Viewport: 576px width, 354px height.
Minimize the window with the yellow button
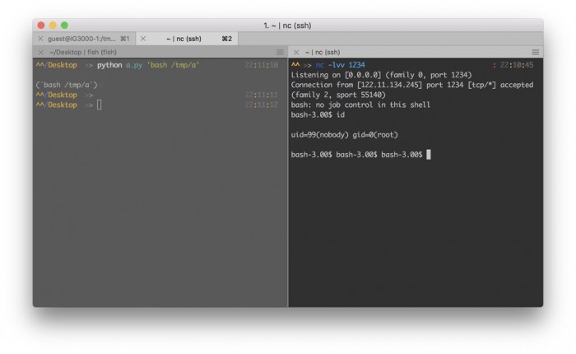point(53,26)
